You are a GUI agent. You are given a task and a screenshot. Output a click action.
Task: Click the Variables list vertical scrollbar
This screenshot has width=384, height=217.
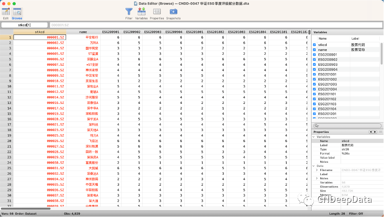click(x=381, y=54)
